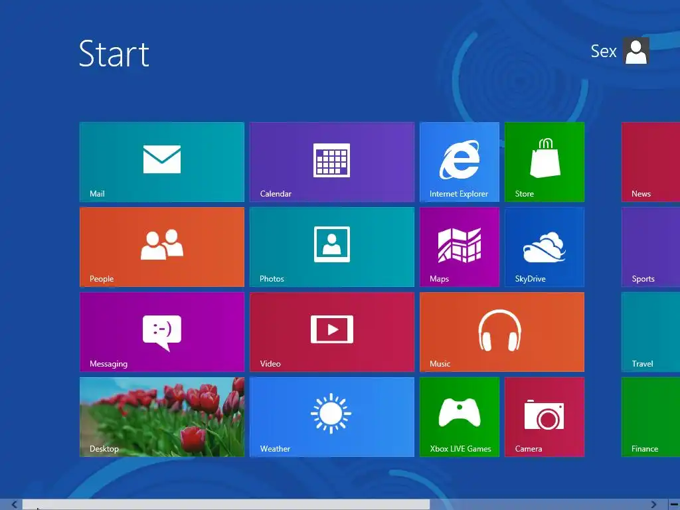The width and height of the screenshot is (680, 510).
Task: Launch the Internet Explorer tile
Action: point(460,162)
